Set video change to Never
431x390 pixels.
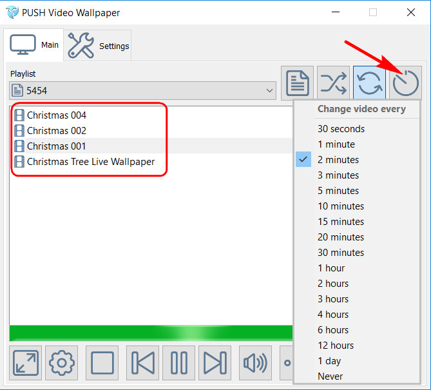(x=330, y=376)
